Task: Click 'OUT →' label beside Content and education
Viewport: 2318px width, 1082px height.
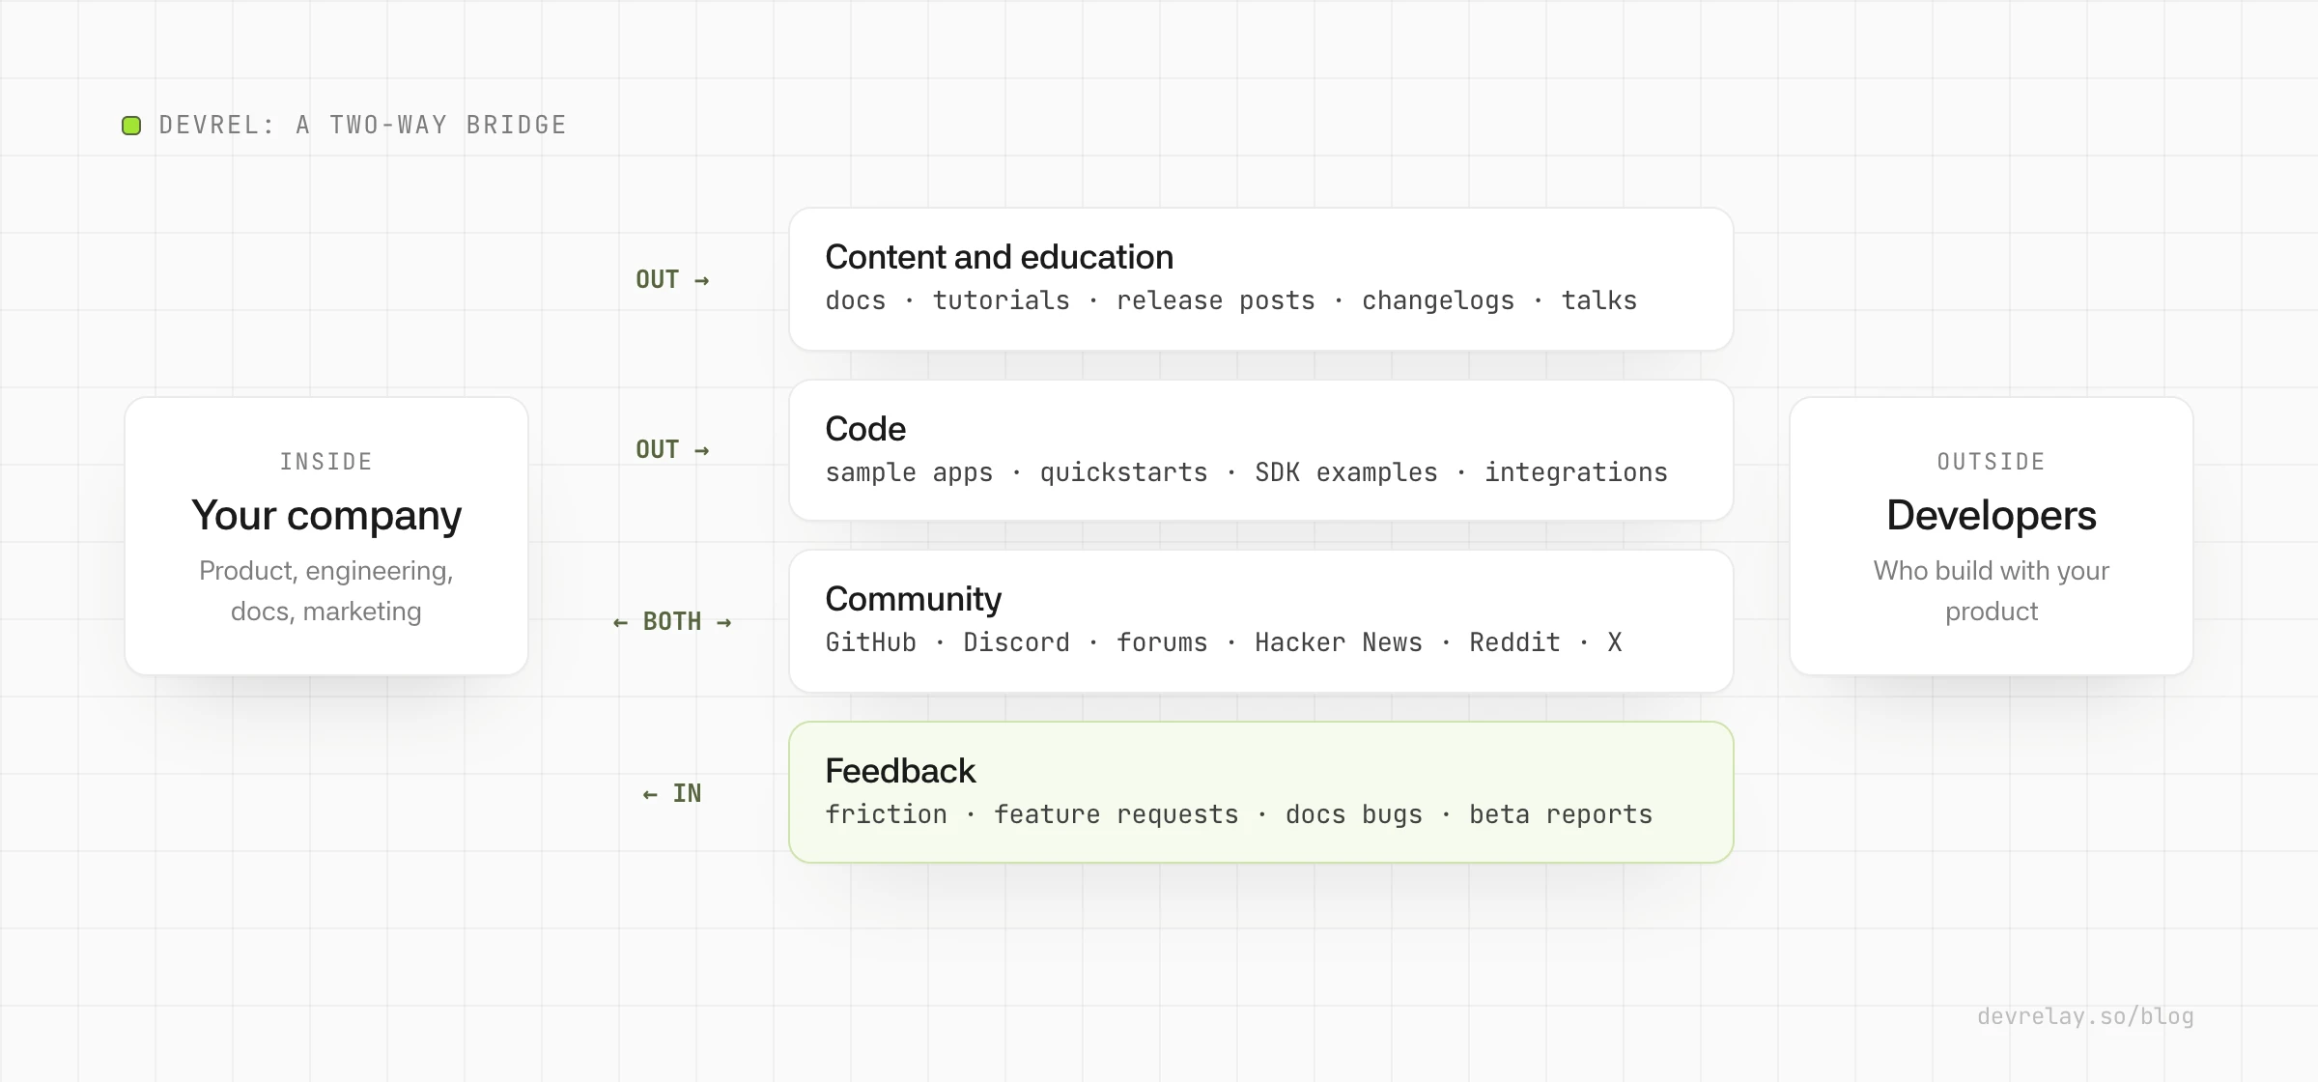Action: point(672,280)
